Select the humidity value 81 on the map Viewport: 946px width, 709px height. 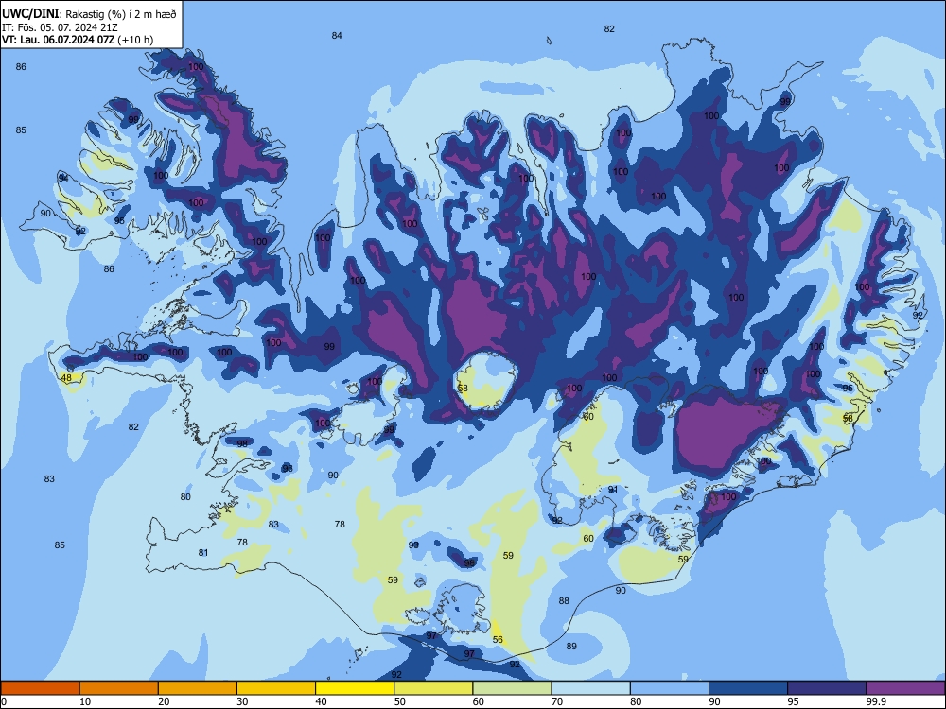click(203, 552)
